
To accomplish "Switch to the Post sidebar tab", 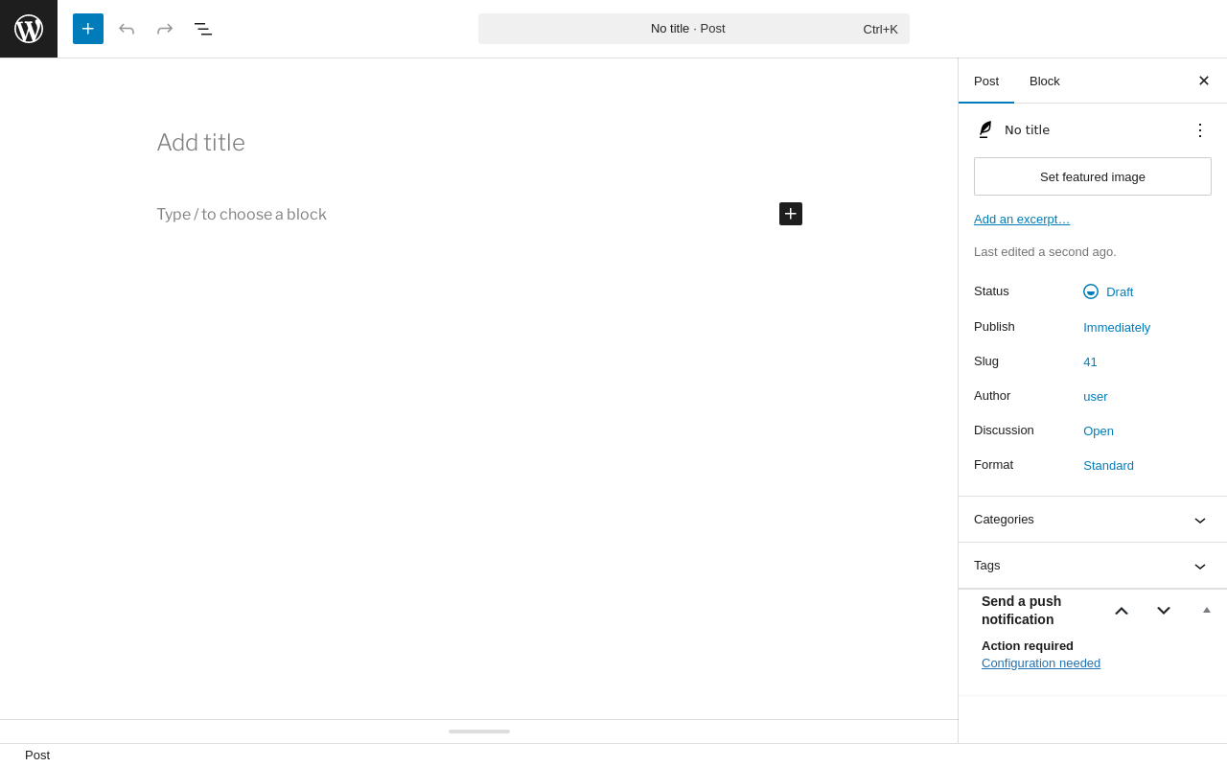I will coord(986,81).
